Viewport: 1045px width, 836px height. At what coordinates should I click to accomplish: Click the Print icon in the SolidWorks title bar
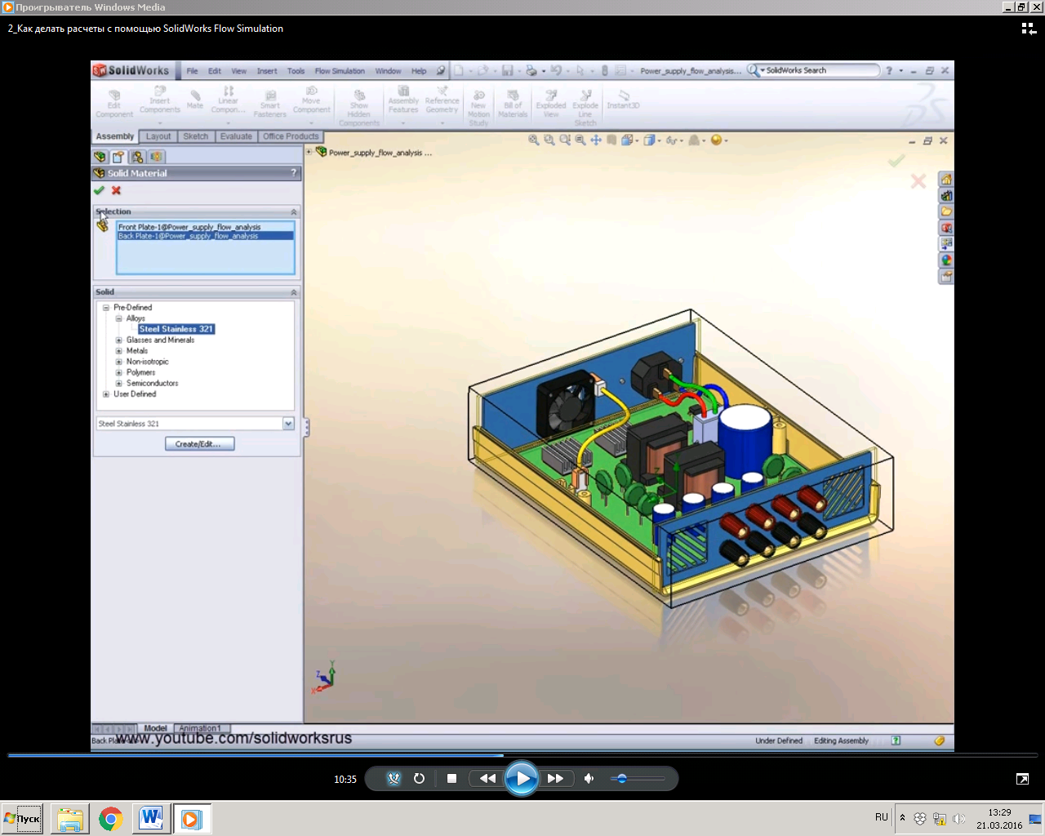[x=531, y=71]
